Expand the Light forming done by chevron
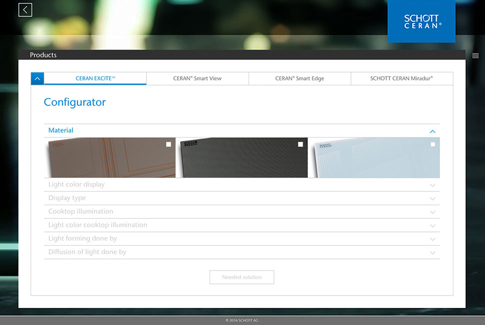Image resolution: width=485 pixels, height=325 pixels. pos(432,239)
